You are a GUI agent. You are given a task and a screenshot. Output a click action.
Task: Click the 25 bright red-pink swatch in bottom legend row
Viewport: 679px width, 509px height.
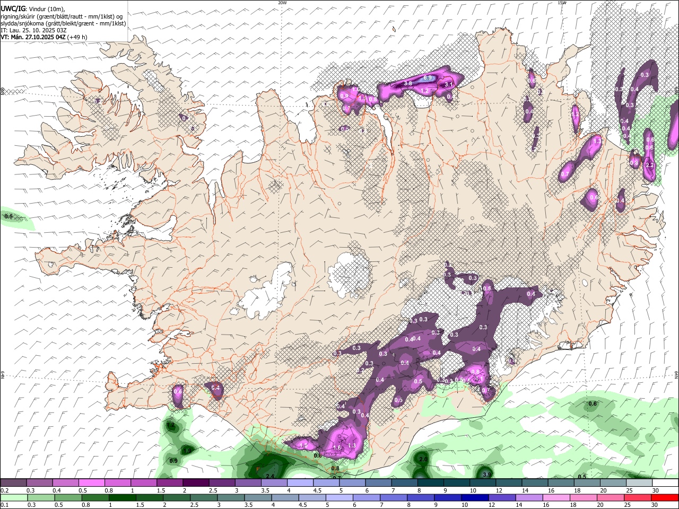(638, 497)
